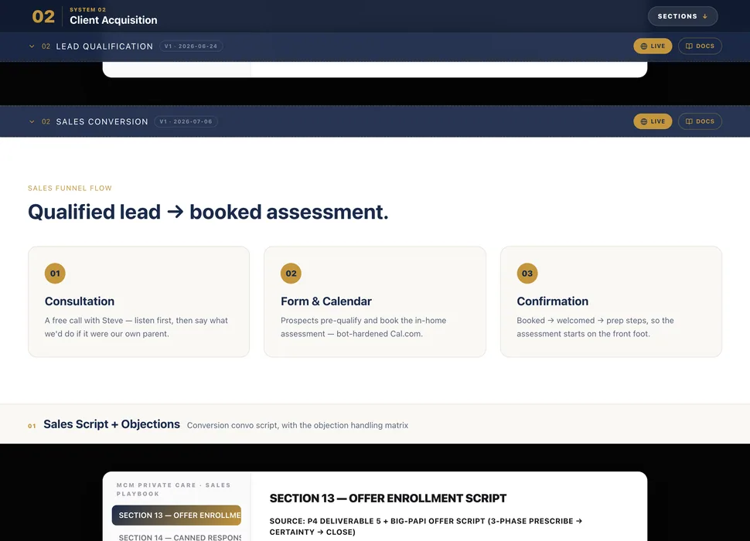
Task: Collapse the Sales Conversion section chevron
Action: click(x=32, y=122)
